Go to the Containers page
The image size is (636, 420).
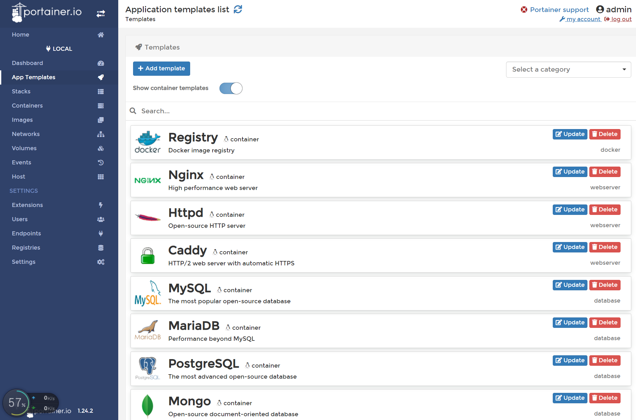27,106
